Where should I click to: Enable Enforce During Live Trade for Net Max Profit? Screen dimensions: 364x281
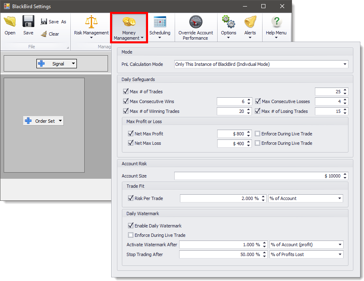(x=257, y=133)
